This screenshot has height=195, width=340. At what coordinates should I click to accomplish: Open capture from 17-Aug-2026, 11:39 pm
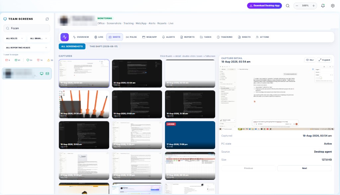[x=137, y=135]
